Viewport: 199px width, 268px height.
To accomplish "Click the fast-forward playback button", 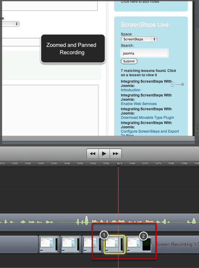I will click(x=116, y=154).
